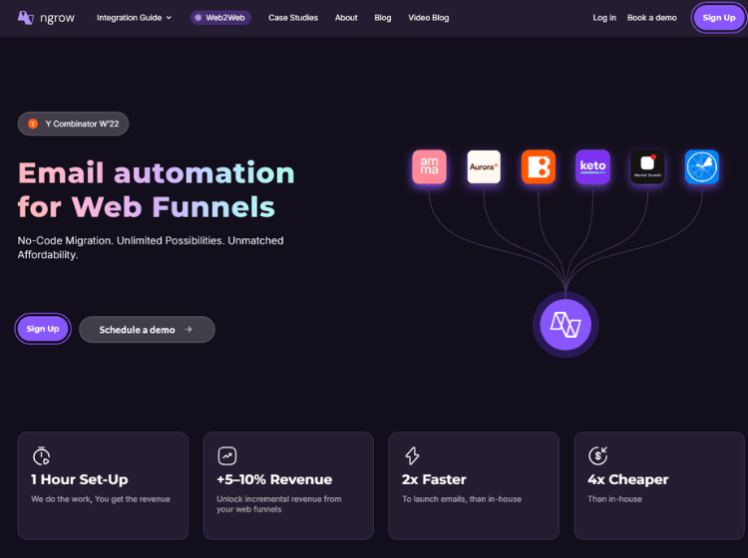The width and height of the screenshot is (748, 558).
Task: Click the +5–10% Revenue heading
Action: [x=274, y=479]
